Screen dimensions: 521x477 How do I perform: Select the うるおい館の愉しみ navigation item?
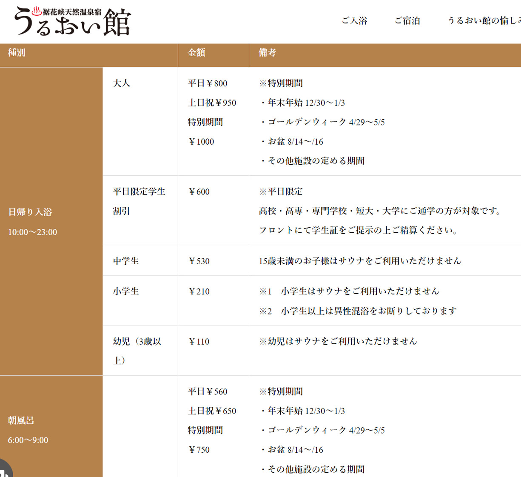pos(484,20)
